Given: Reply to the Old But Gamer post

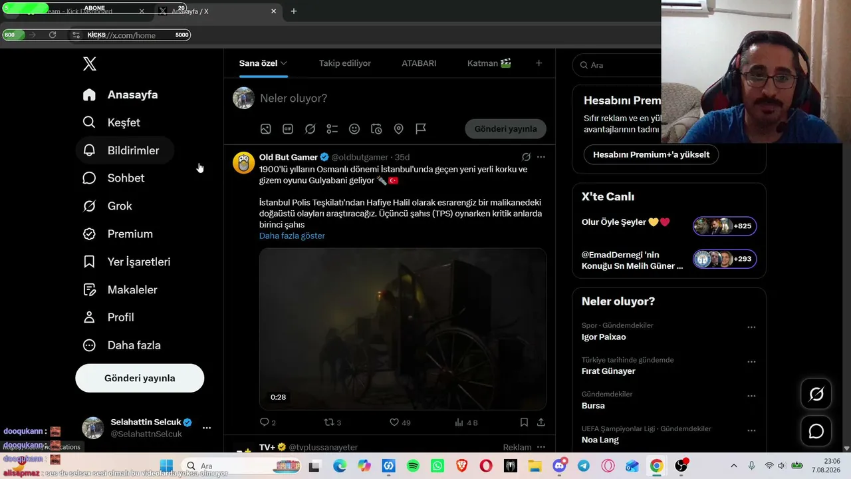Looking at the screenshot, I should click(x=267, y=422).
